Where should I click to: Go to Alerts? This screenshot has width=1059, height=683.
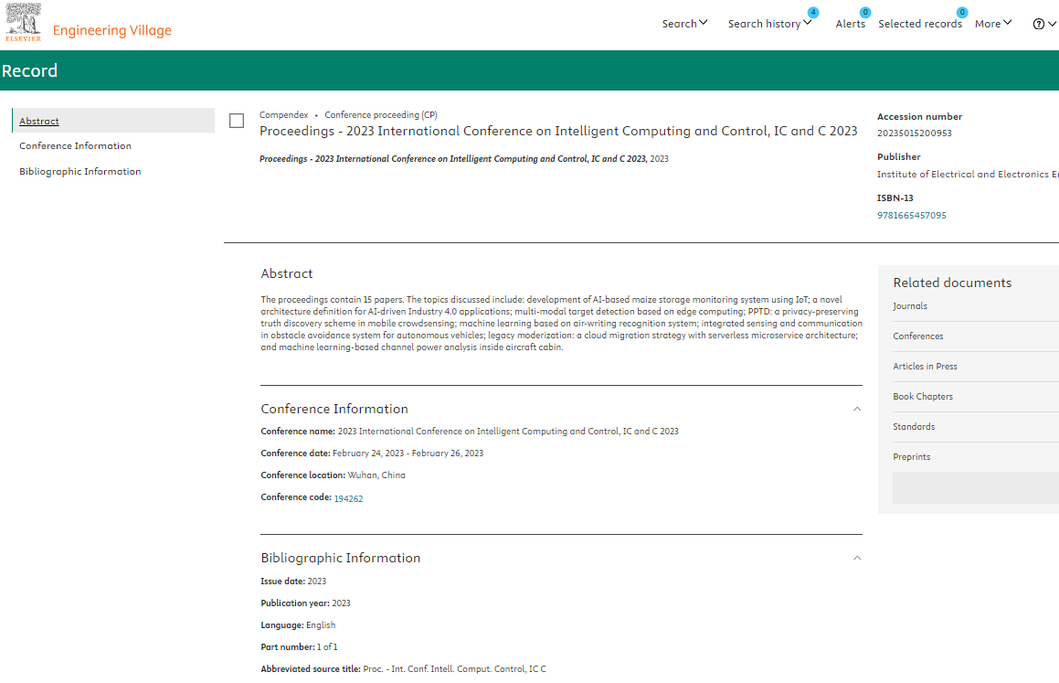click(851, 24)
